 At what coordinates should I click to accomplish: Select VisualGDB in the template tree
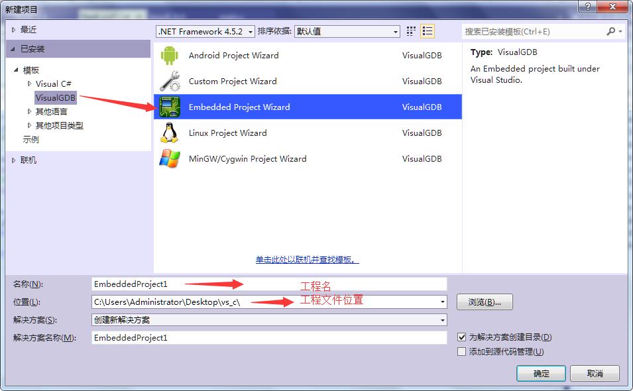pyautogui.click(x=55, y=97)
